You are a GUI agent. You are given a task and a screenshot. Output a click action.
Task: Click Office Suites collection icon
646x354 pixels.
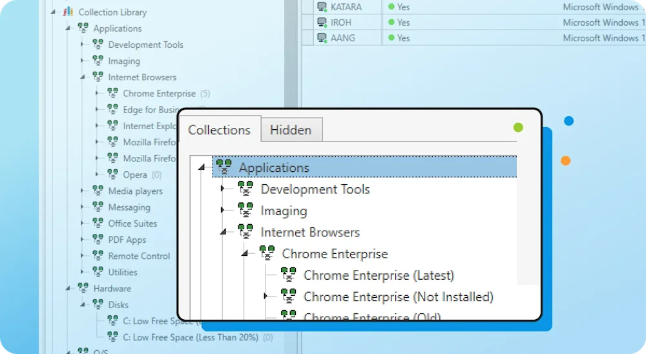98,223
